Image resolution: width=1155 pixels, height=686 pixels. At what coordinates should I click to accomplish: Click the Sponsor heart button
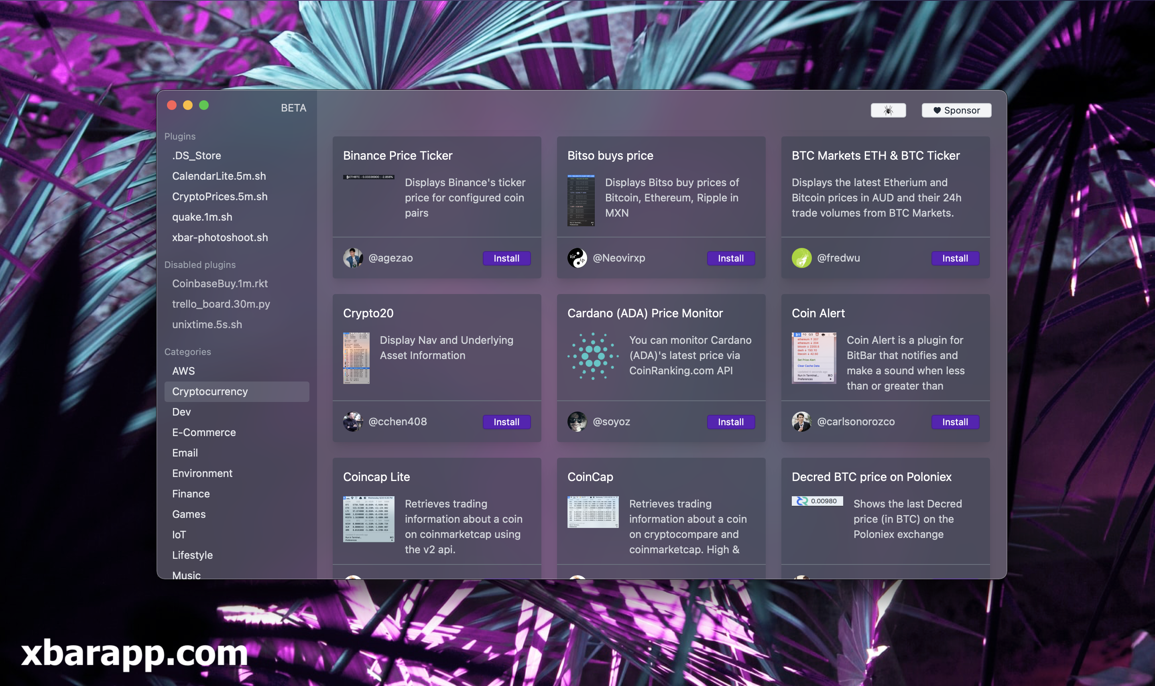956,110
